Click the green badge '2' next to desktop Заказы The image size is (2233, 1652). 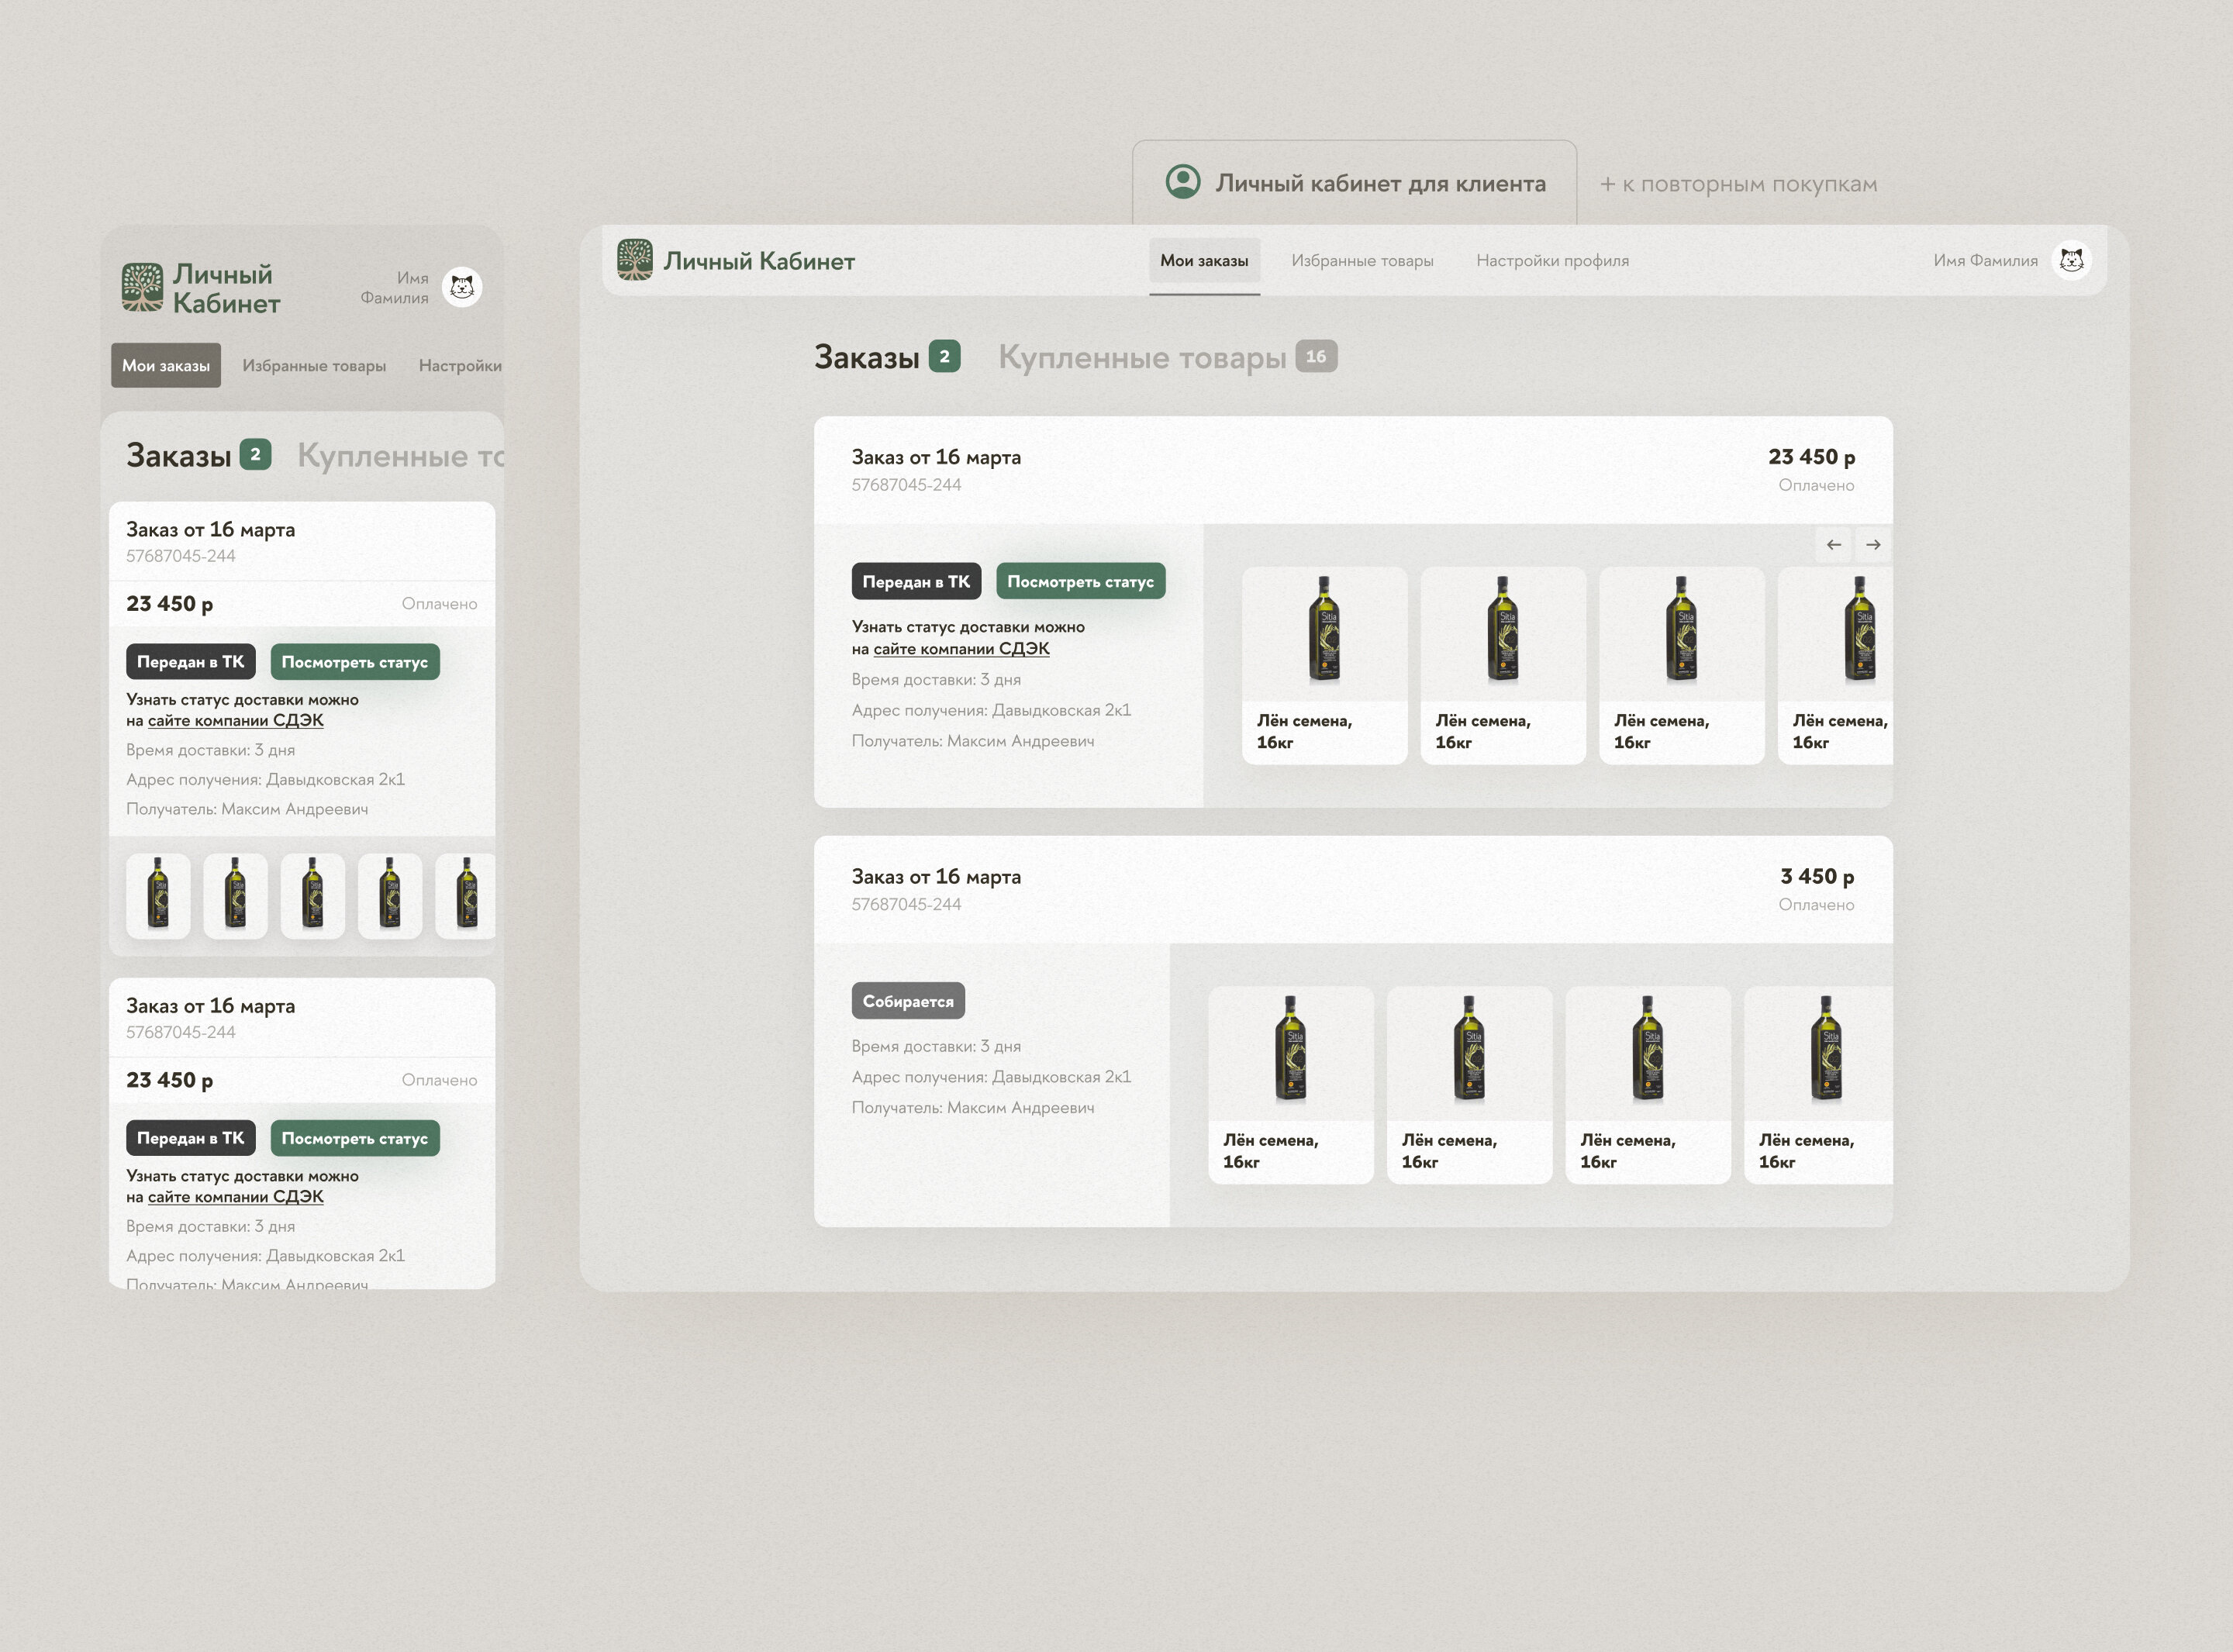(x=944, y=356)
